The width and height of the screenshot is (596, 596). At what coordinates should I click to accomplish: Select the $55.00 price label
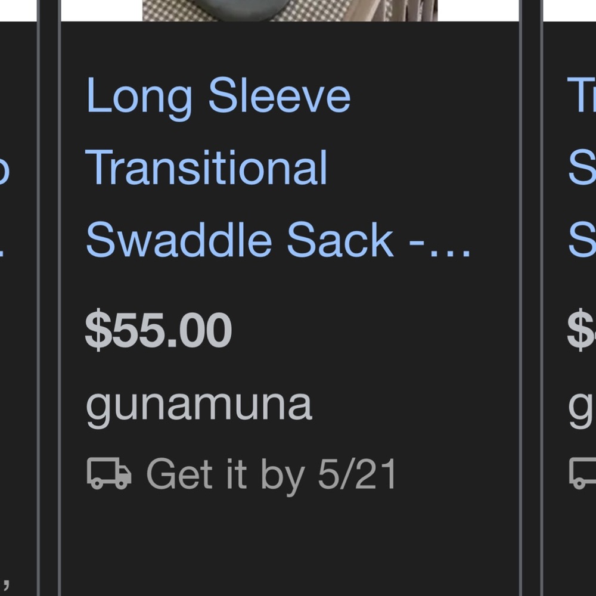[x=159, y=328]
